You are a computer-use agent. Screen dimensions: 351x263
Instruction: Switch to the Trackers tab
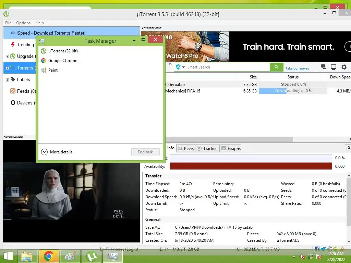point(207,149)
